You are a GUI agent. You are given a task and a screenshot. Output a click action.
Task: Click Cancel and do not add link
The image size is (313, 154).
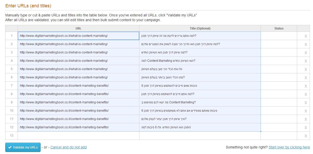(69, 147)
